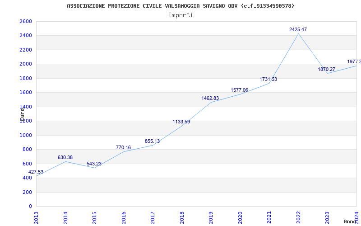This screenshot has width=361, height=226.
Task: Select the 1462.83 data point label
Action: pyautogui.click(x=210, y=98)
